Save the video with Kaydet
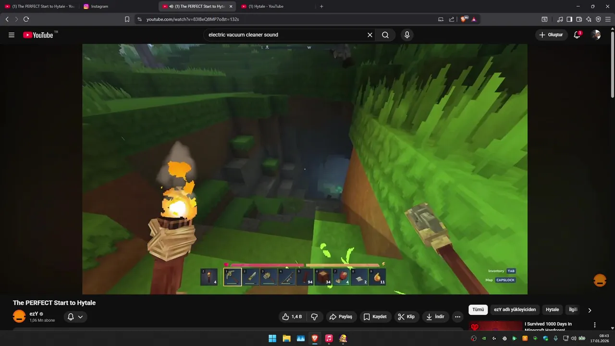The width and height of the screenshot is (615, 346). (375, 317)
